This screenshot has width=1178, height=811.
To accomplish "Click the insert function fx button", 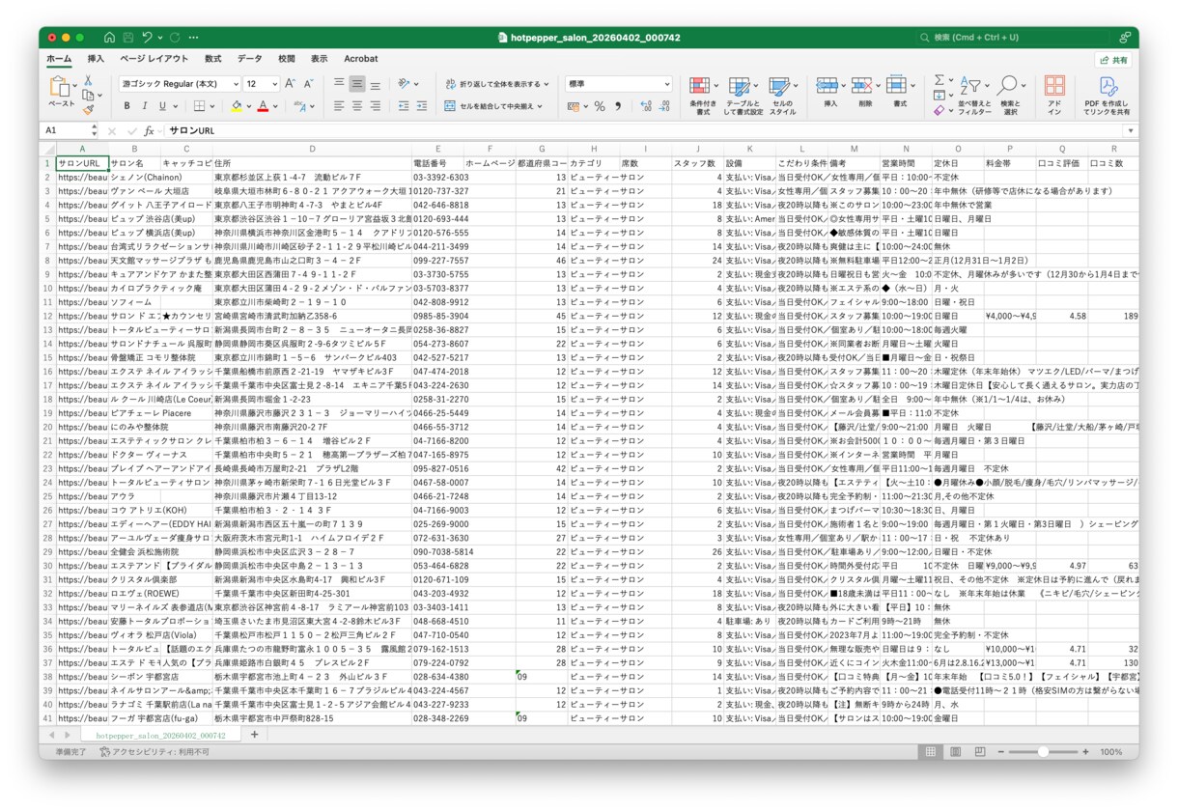I will [x=149, y=130].
